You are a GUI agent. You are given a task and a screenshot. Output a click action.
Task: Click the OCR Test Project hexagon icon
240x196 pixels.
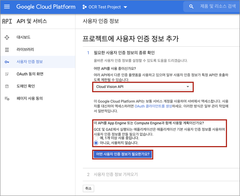85,7
